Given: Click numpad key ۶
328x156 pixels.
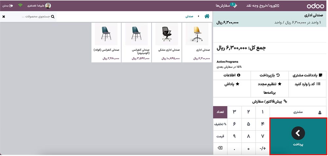Looking at the screenshot, I should 234,124.
